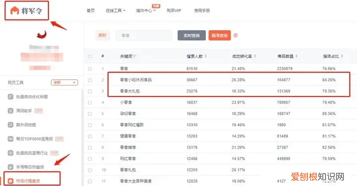Open 市场行情查询 sidebar icon
The image size is (357, 186).
click(10, 181)
